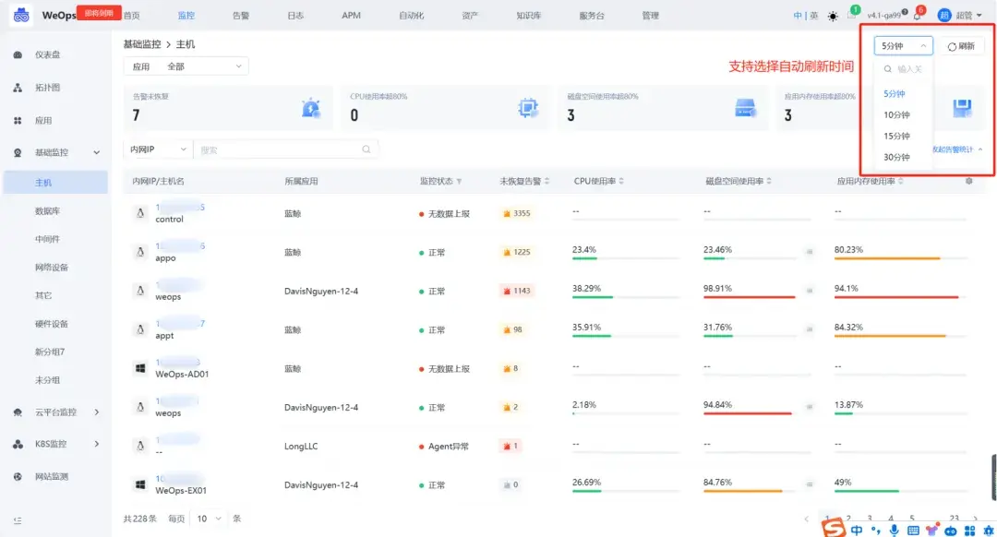Toggle sorting on 未恢复告警 column
997x537 pixels.
coord(523,181)
